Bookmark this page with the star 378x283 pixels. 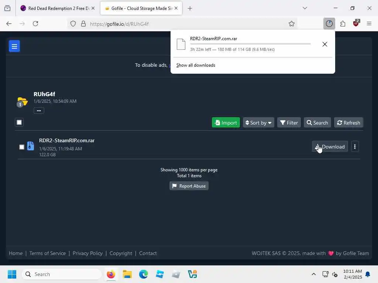pyautogui.click(x=292, y=24)
